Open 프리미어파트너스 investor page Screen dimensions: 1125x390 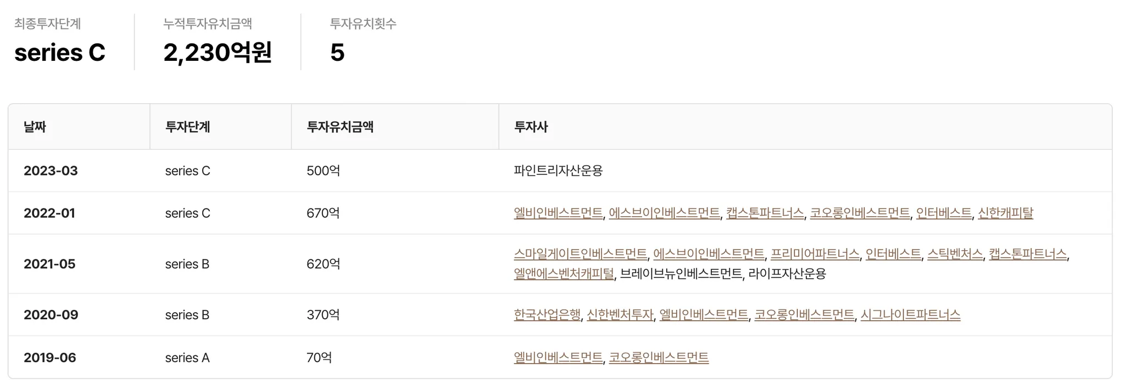(815, 254)
